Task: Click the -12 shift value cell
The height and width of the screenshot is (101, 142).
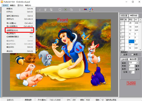Action: point(131,31)
